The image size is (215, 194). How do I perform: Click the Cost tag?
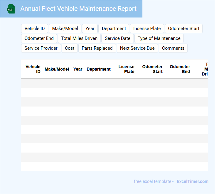(70, 48)
